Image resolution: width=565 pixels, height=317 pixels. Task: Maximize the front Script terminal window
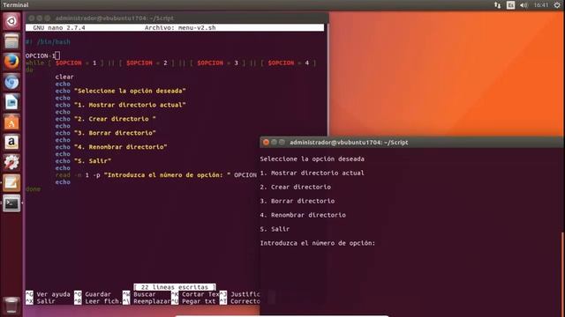click(x=282, y=143)
